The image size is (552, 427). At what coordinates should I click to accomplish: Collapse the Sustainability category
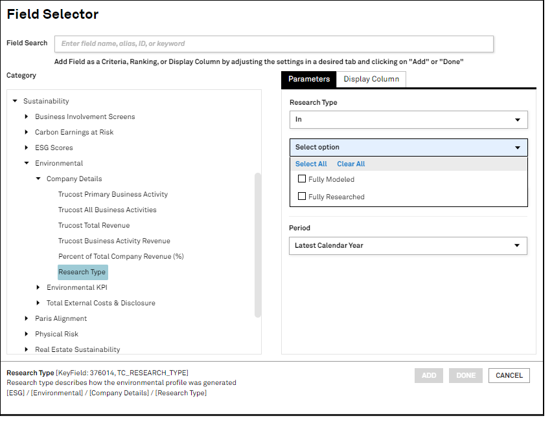tap(15, 101)
